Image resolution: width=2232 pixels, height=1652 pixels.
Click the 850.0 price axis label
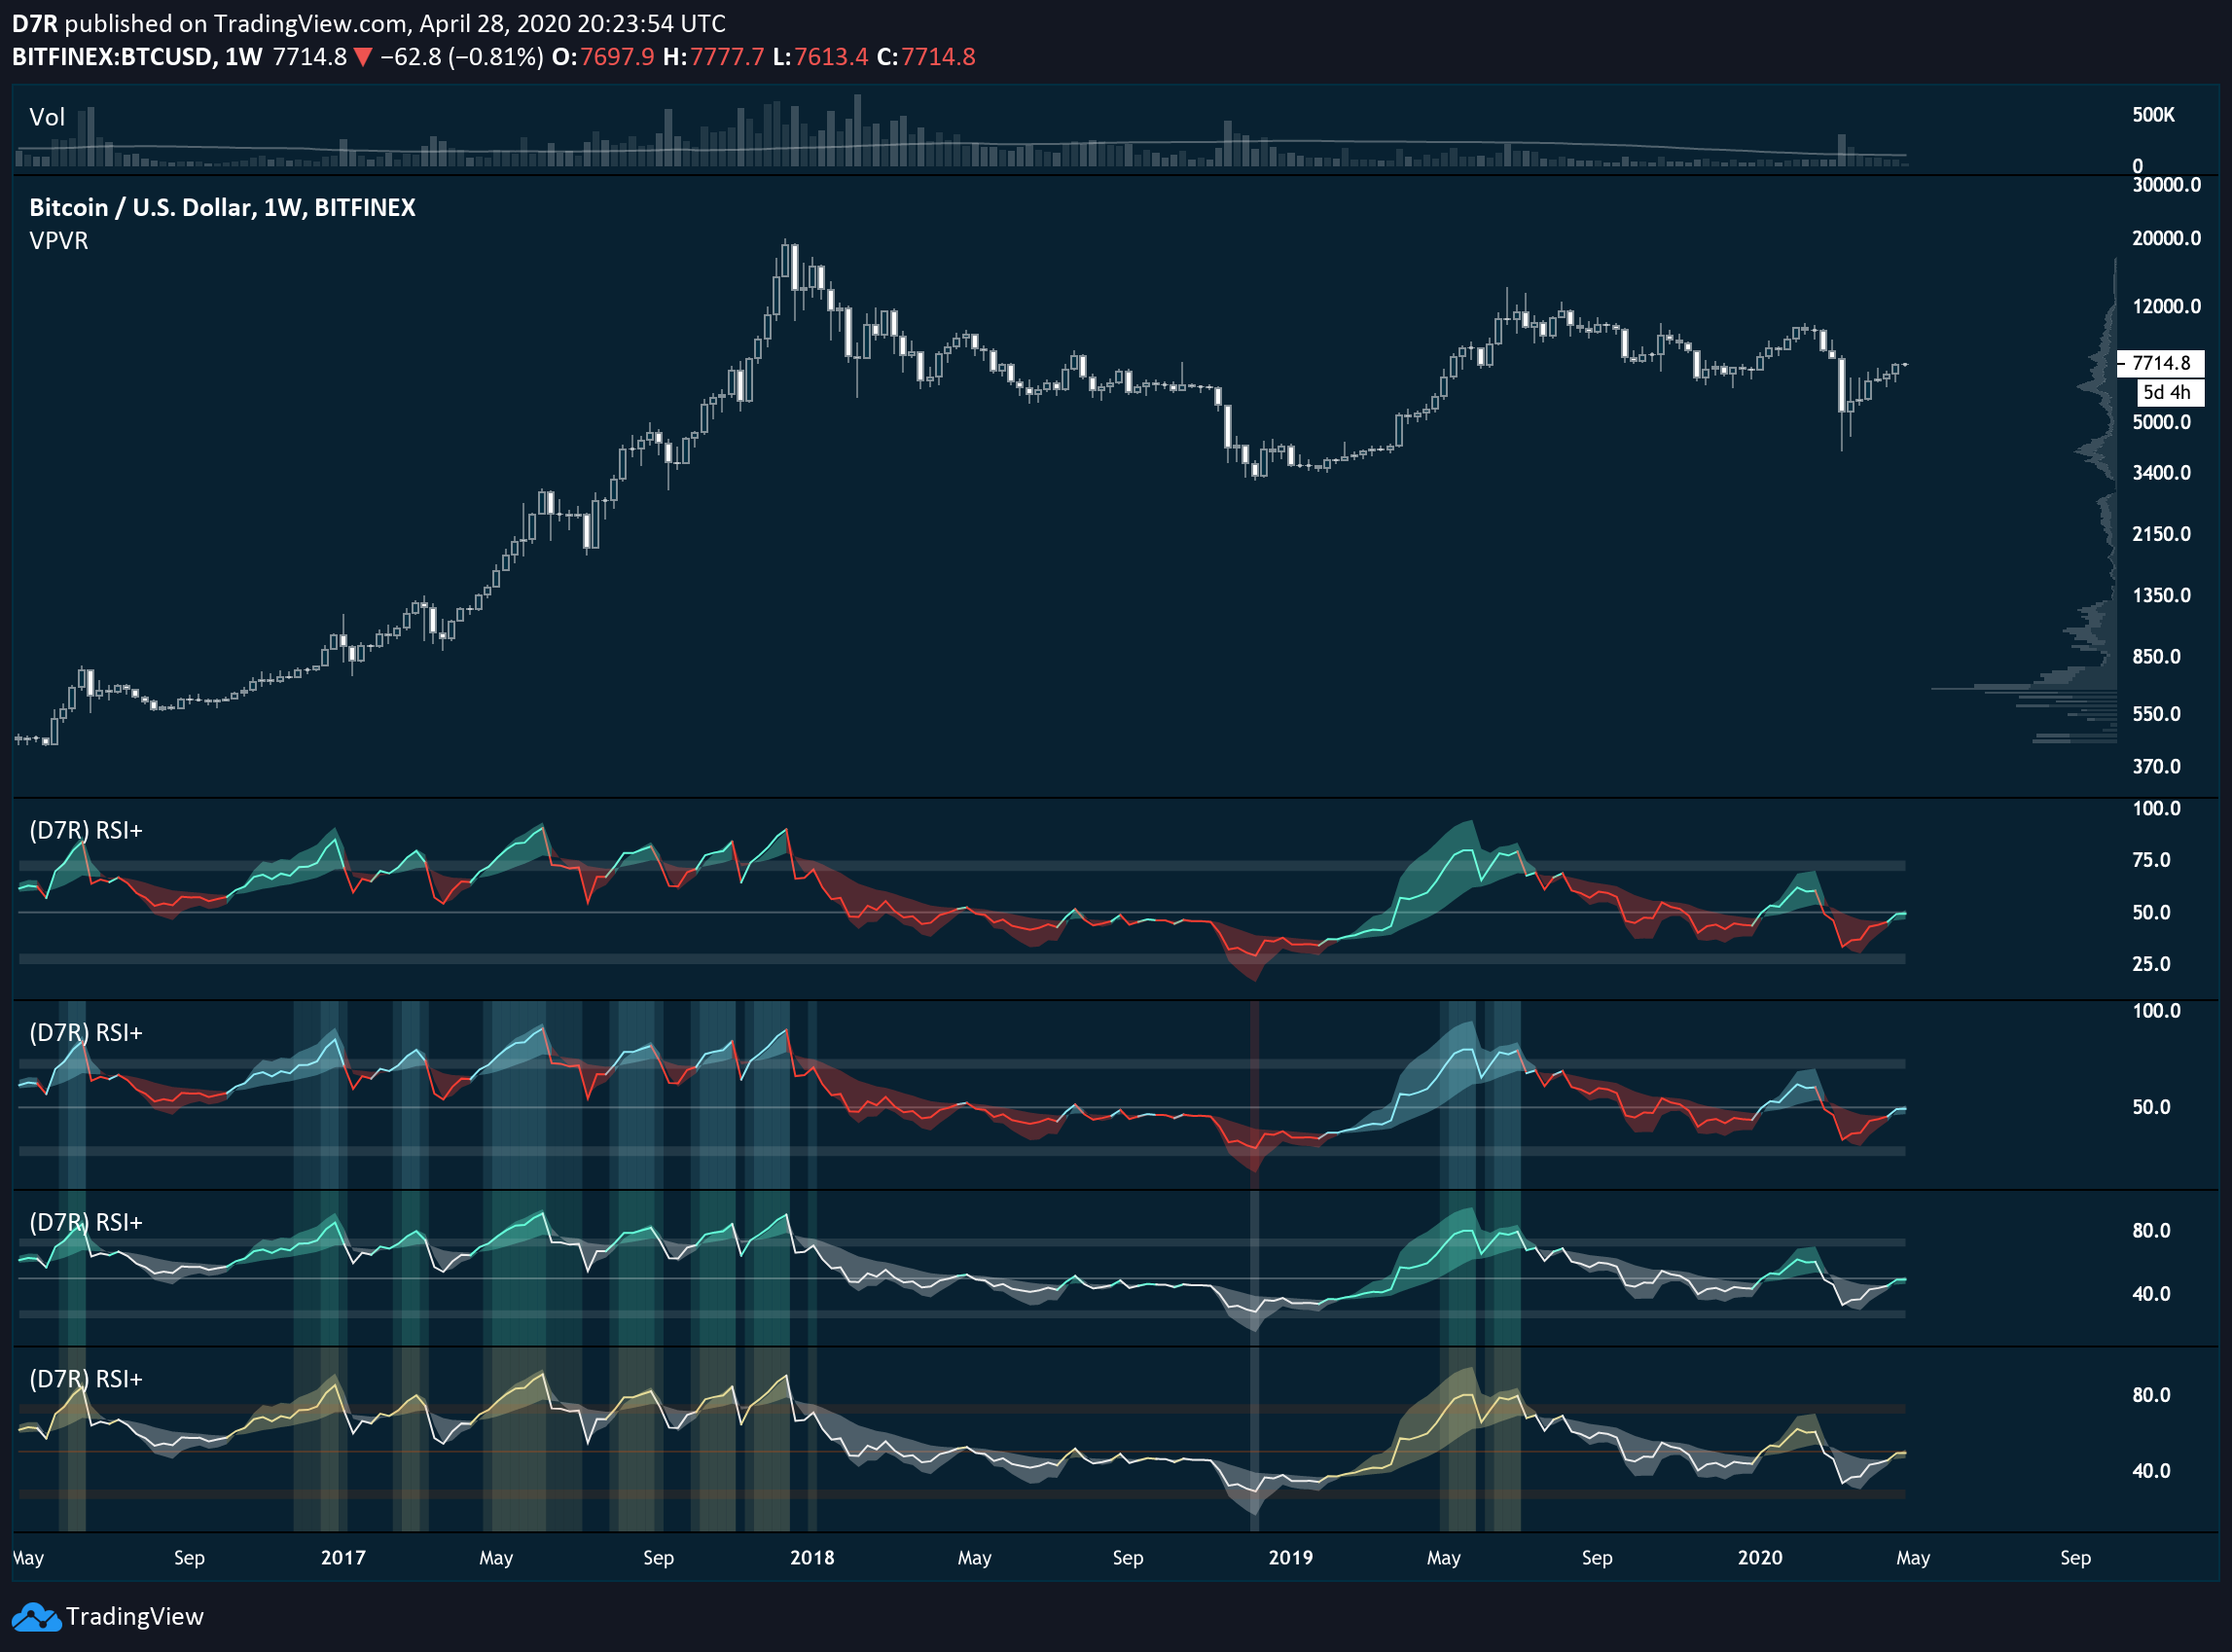point(2156,657)
